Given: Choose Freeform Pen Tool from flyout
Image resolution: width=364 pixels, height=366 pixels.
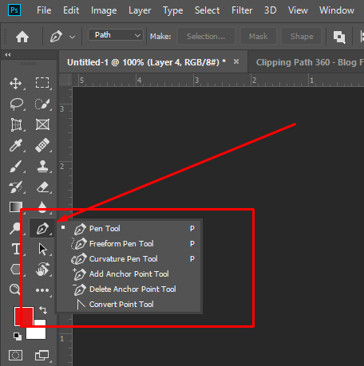Looking at the screenshot, I should pos(129,244).
